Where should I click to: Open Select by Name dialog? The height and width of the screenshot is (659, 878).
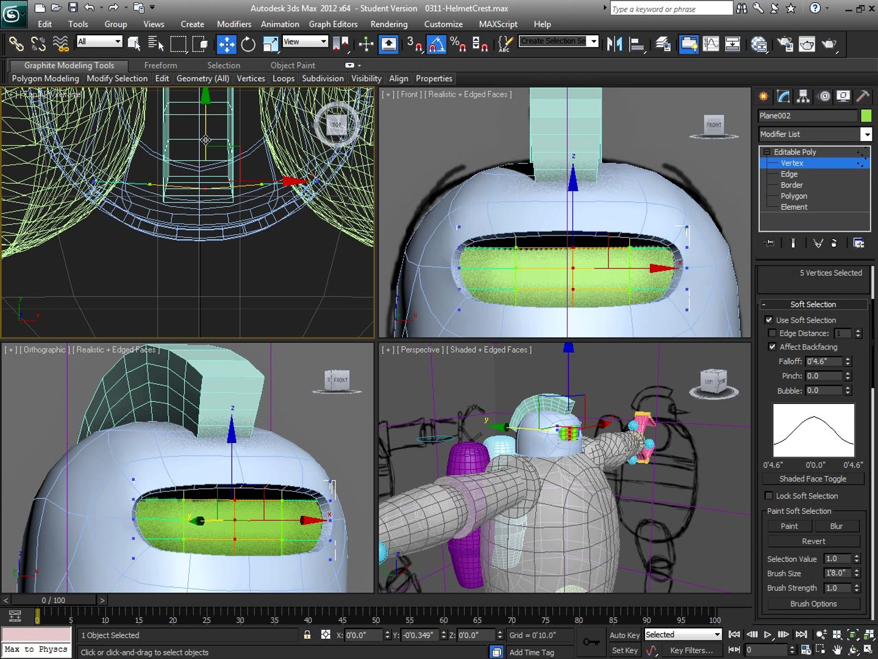coord(155,44)
